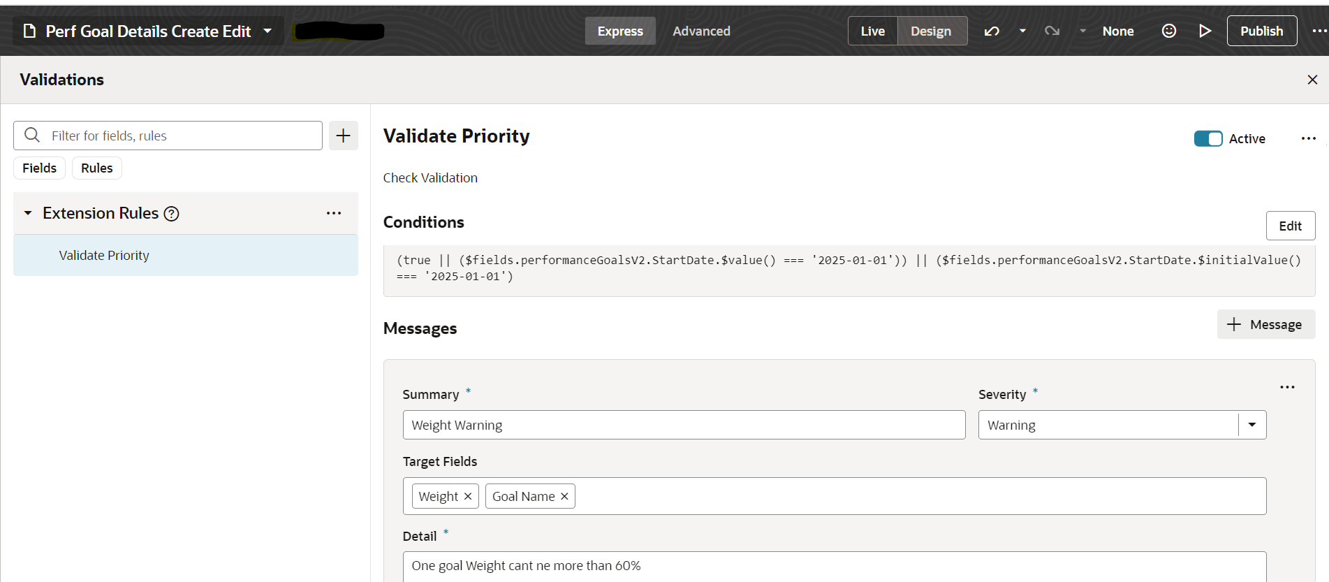Toggle the Active switch off
The height and width of the screenshot is (582, 1329).
click(x=1208, y=138)
